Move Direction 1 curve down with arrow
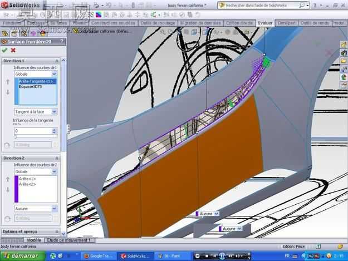Image resolution: width=348 pixels, height=261 pixels. (8, 92)
